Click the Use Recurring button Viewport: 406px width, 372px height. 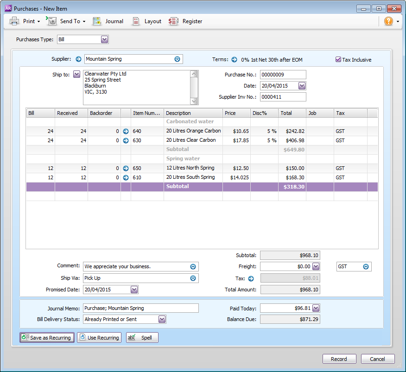click(99, 338)
